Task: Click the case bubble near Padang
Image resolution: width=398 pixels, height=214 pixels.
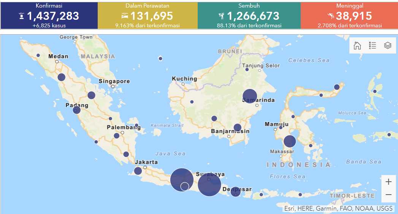Action: click(77, 110)
